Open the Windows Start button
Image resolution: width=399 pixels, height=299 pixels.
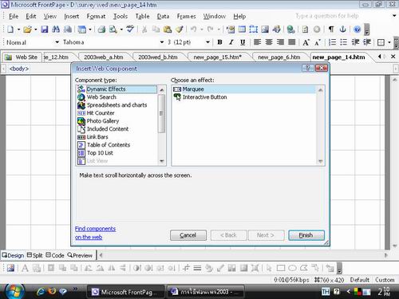coord(14,292)
